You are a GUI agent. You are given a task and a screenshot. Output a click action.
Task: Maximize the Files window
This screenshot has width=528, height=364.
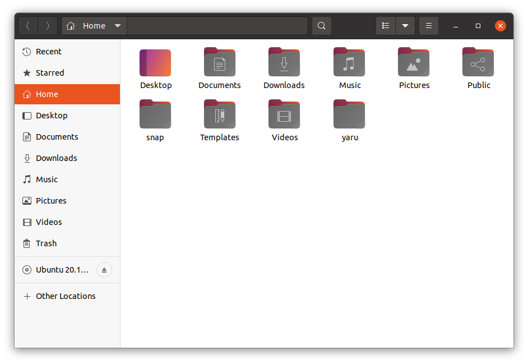click(478, 26)
